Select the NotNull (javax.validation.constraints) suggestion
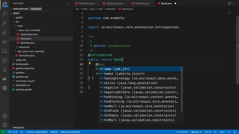239x134 pixels. point(140,120)
